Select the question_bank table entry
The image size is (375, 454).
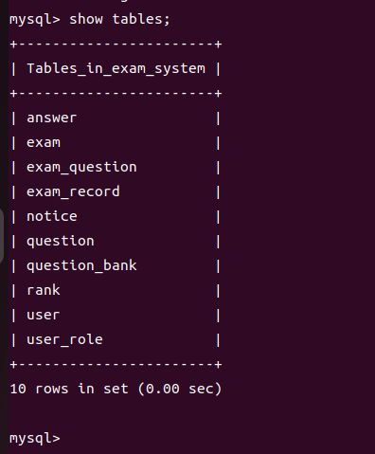(81, 265)
